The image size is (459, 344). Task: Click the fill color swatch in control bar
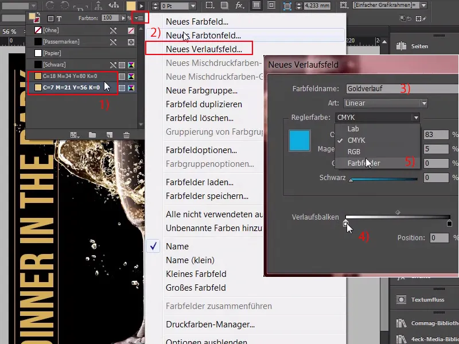131,6
